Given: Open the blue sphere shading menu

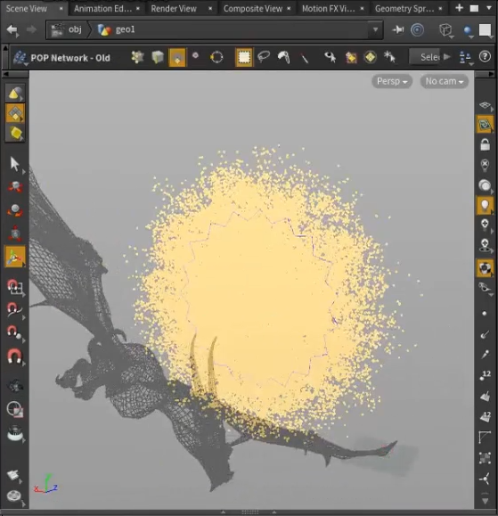Looking at the screenshot, I should [x=468, y=30].
